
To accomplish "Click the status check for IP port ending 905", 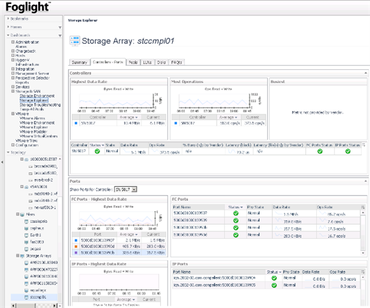I will point(274,285).
